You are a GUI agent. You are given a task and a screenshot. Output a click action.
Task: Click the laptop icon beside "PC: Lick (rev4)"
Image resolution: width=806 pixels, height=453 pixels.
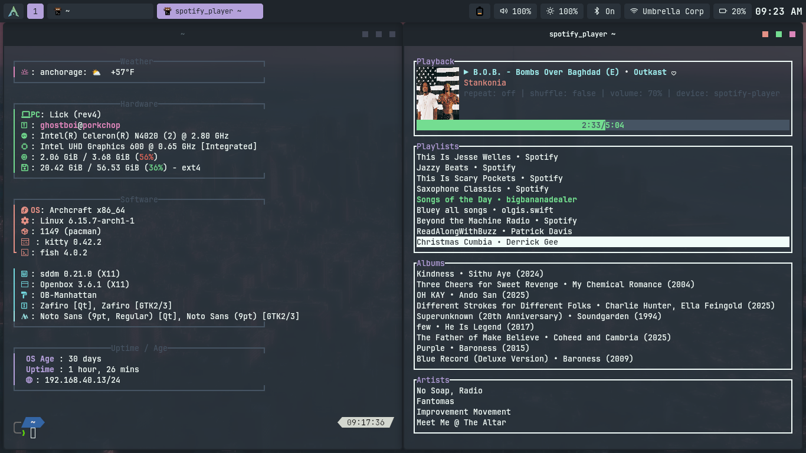pos(25,114)
